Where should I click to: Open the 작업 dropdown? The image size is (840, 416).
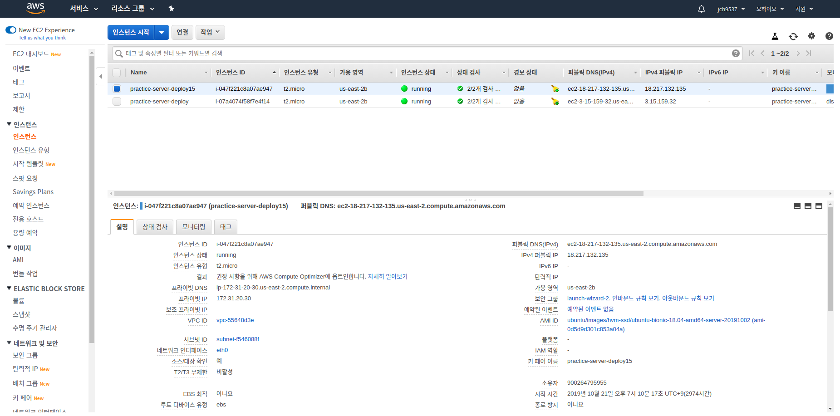point(210,32)
